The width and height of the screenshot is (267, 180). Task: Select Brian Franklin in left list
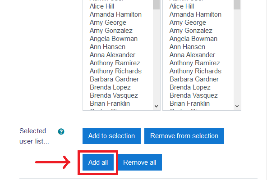tap(110, 103)
